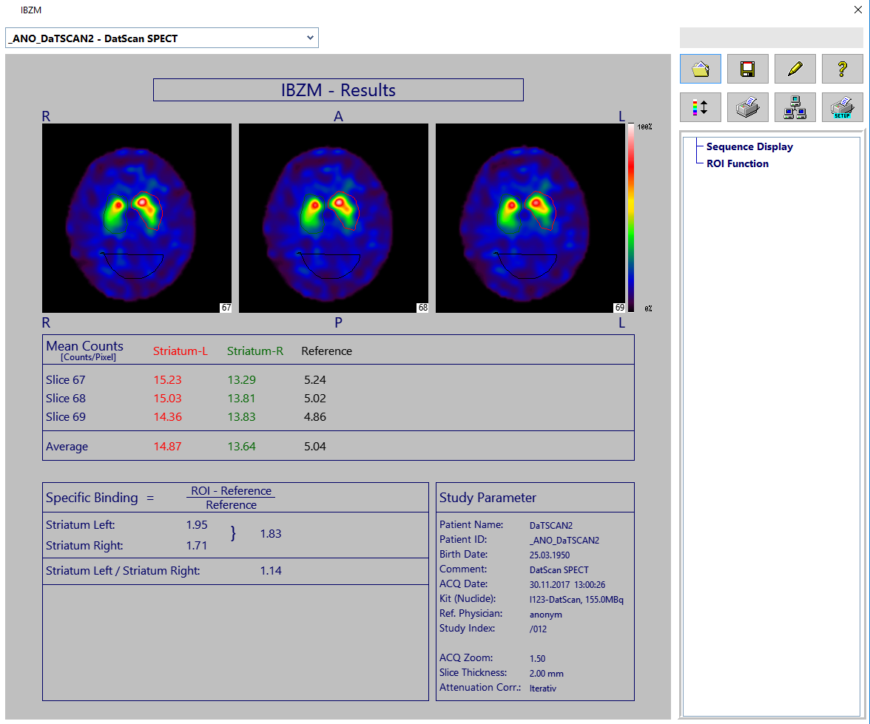Click the slice 68 brain image
Image resolution: width=870 pixels, height=724 pixels.
(334, 217)
